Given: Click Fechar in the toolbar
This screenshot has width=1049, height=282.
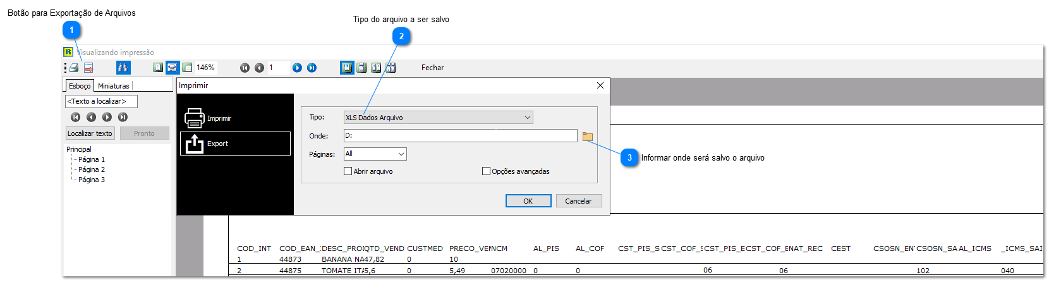Looking at the screenshot, I should coord(433,68).
